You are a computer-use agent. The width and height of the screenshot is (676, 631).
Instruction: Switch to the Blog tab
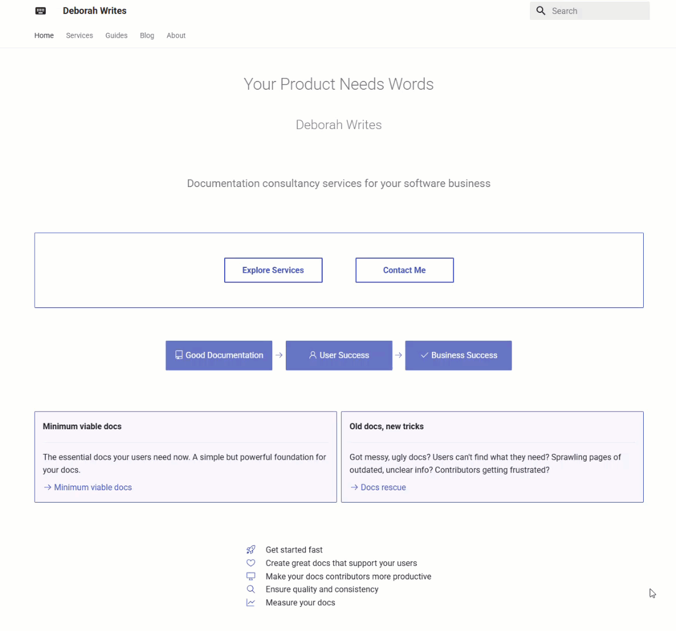click(x=147, y=36)
